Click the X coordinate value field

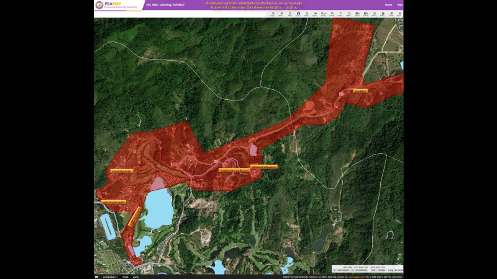343,270
